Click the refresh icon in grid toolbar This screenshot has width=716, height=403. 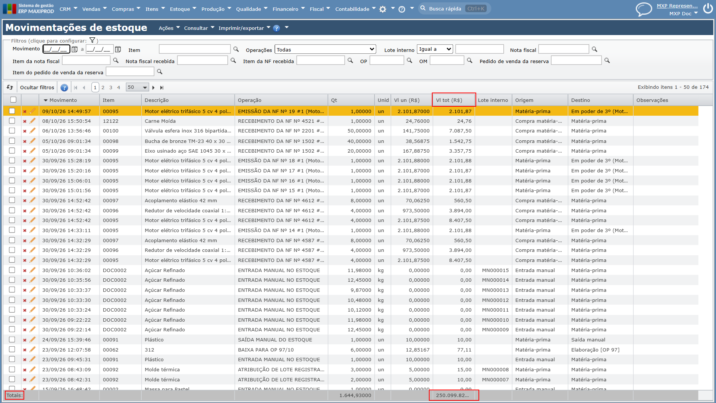(x=10, y=87)
